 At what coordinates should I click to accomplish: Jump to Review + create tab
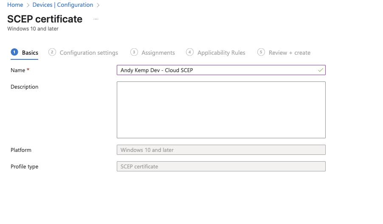(x=290, y=53)
